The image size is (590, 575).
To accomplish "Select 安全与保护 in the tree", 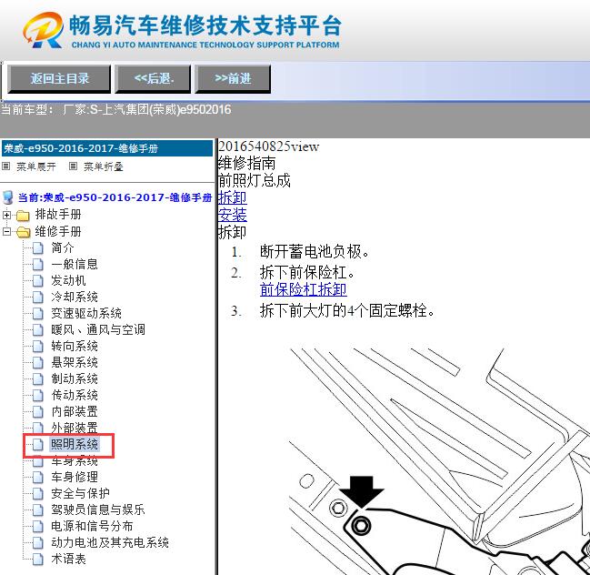I will click(x=80, y=493).
